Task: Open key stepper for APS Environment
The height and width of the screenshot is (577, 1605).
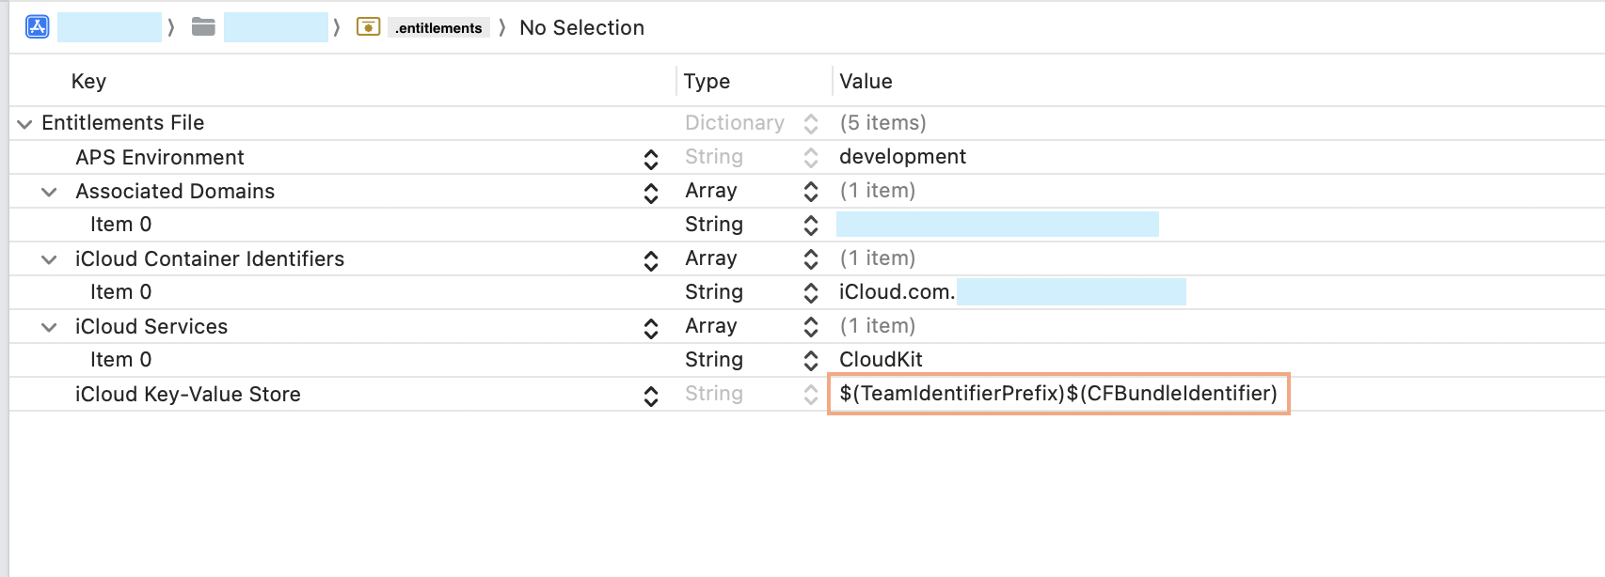Action: 651,159
